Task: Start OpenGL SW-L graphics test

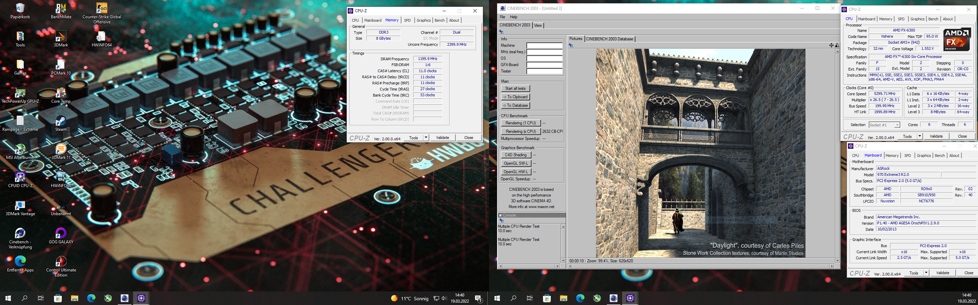Action: coord(515,163)
